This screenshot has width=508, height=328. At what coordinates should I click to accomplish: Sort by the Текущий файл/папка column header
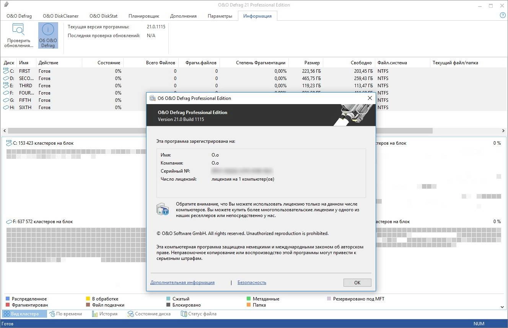(468, 63)
